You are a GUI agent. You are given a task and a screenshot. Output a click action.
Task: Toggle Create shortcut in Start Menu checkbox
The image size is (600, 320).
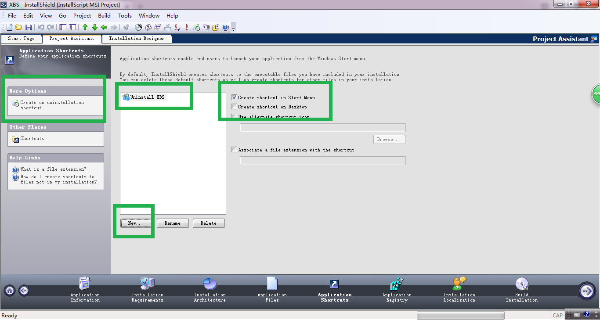click(234, 97)
